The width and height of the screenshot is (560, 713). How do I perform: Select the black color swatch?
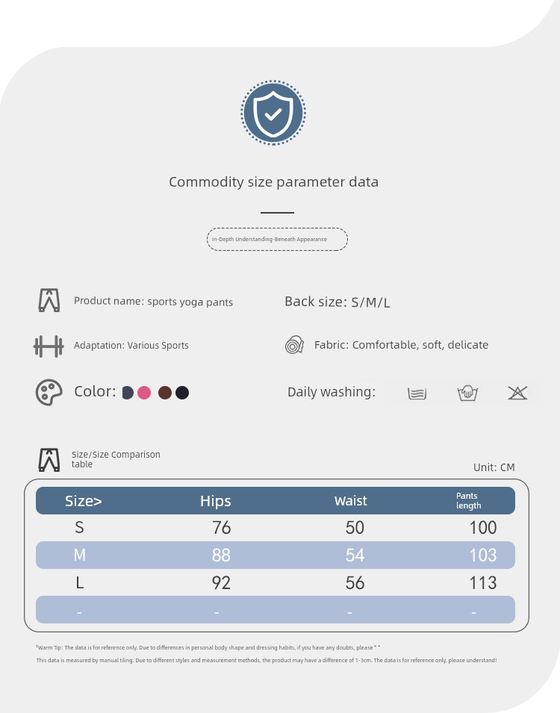[182, 393]
